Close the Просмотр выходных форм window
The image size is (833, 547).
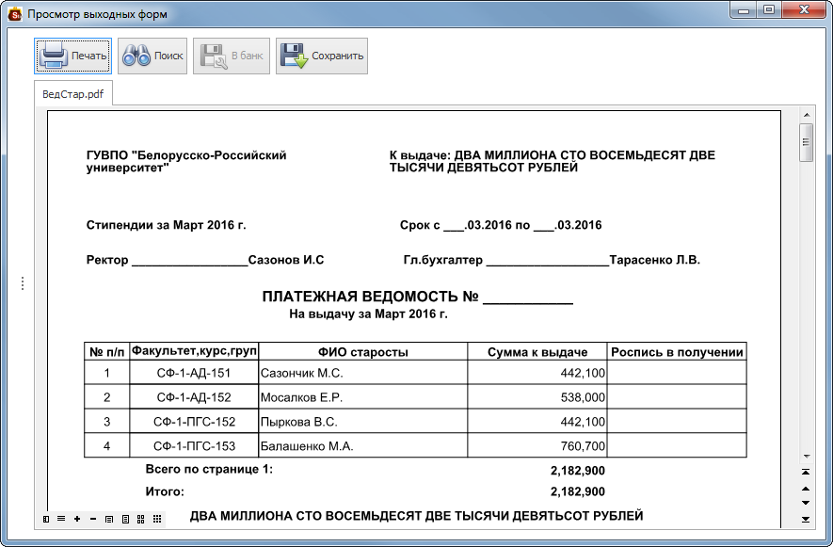click(804, 10)
